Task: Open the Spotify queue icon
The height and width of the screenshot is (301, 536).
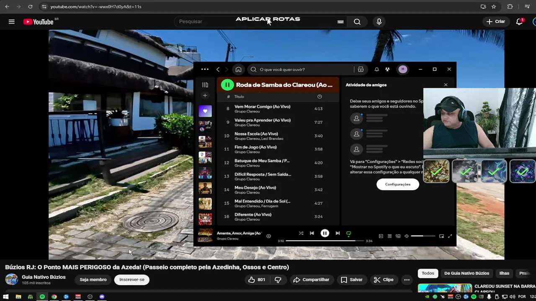Action: tap(389, 236)
